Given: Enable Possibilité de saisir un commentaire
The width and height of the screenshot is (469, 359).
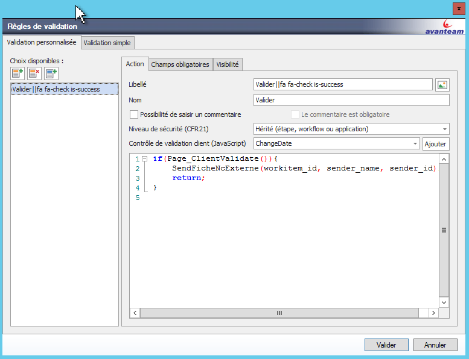Looking at the screenshot, I should 134,114.
